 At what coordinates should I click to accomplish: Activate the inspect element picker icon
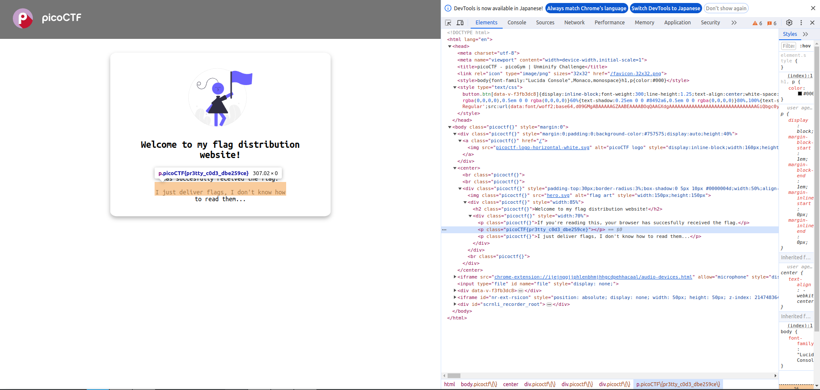click(448, 23)
